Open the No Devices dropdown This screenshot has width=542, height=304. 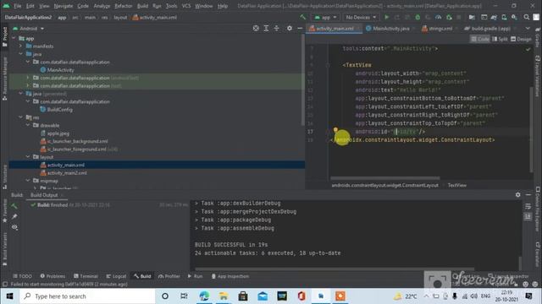click(361, 17)
